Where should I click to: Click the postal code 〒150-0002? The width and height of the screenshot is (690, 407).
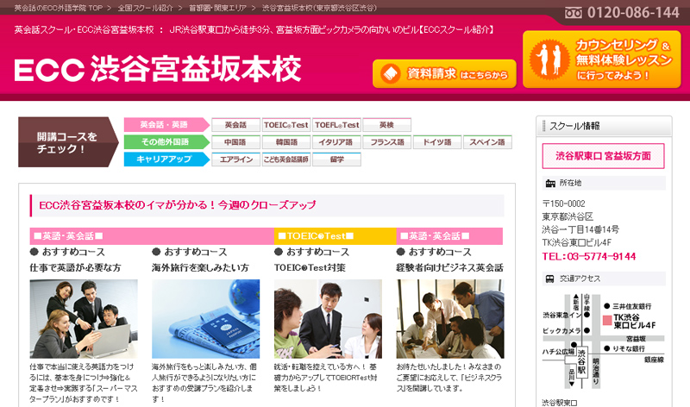click(x=564, y=203)
